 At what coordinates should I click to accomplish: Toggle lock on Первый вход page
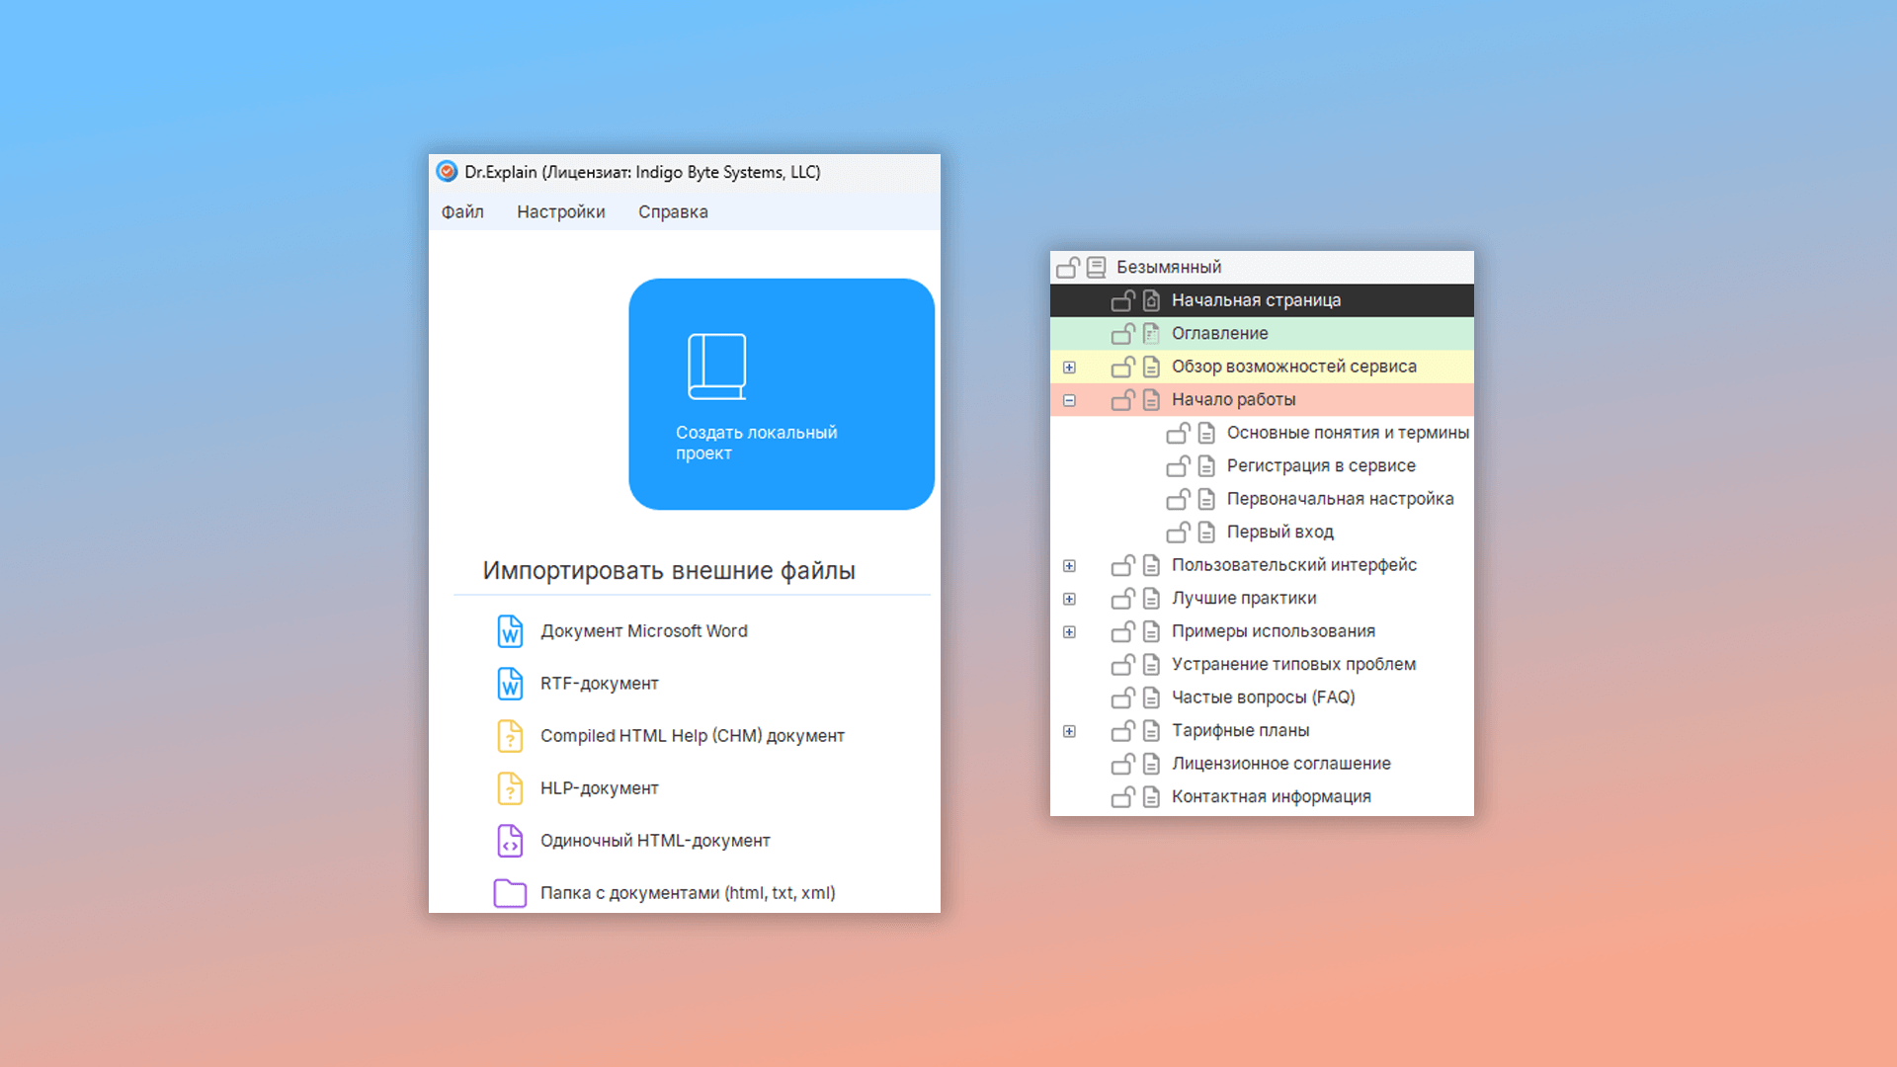(x=1178, y=533)
